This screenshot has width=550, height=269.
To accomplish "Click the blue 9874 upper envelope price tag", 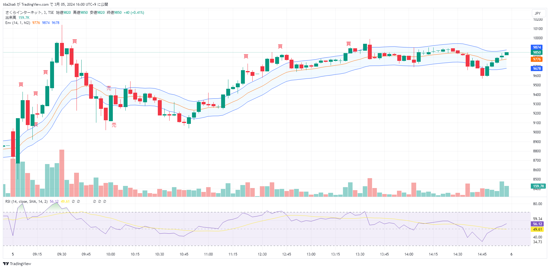I will (x=537, y=47).
